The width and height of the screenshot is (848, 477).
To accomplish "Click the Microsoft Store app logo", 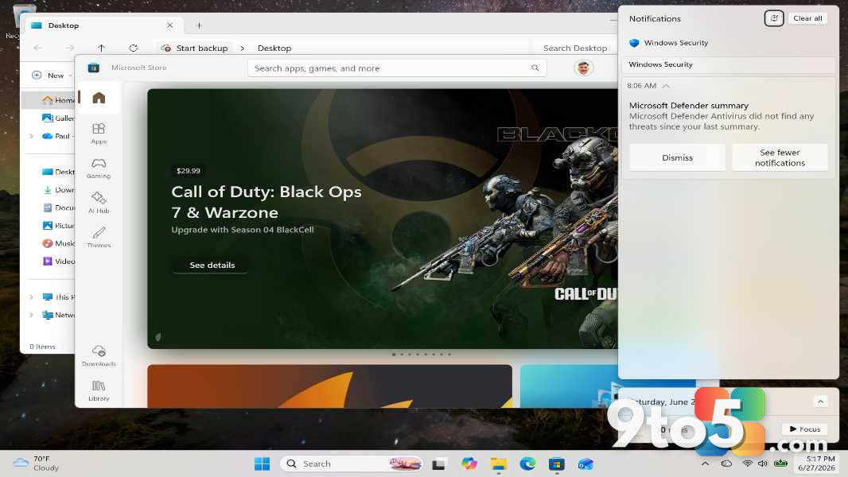I will 94,68.
